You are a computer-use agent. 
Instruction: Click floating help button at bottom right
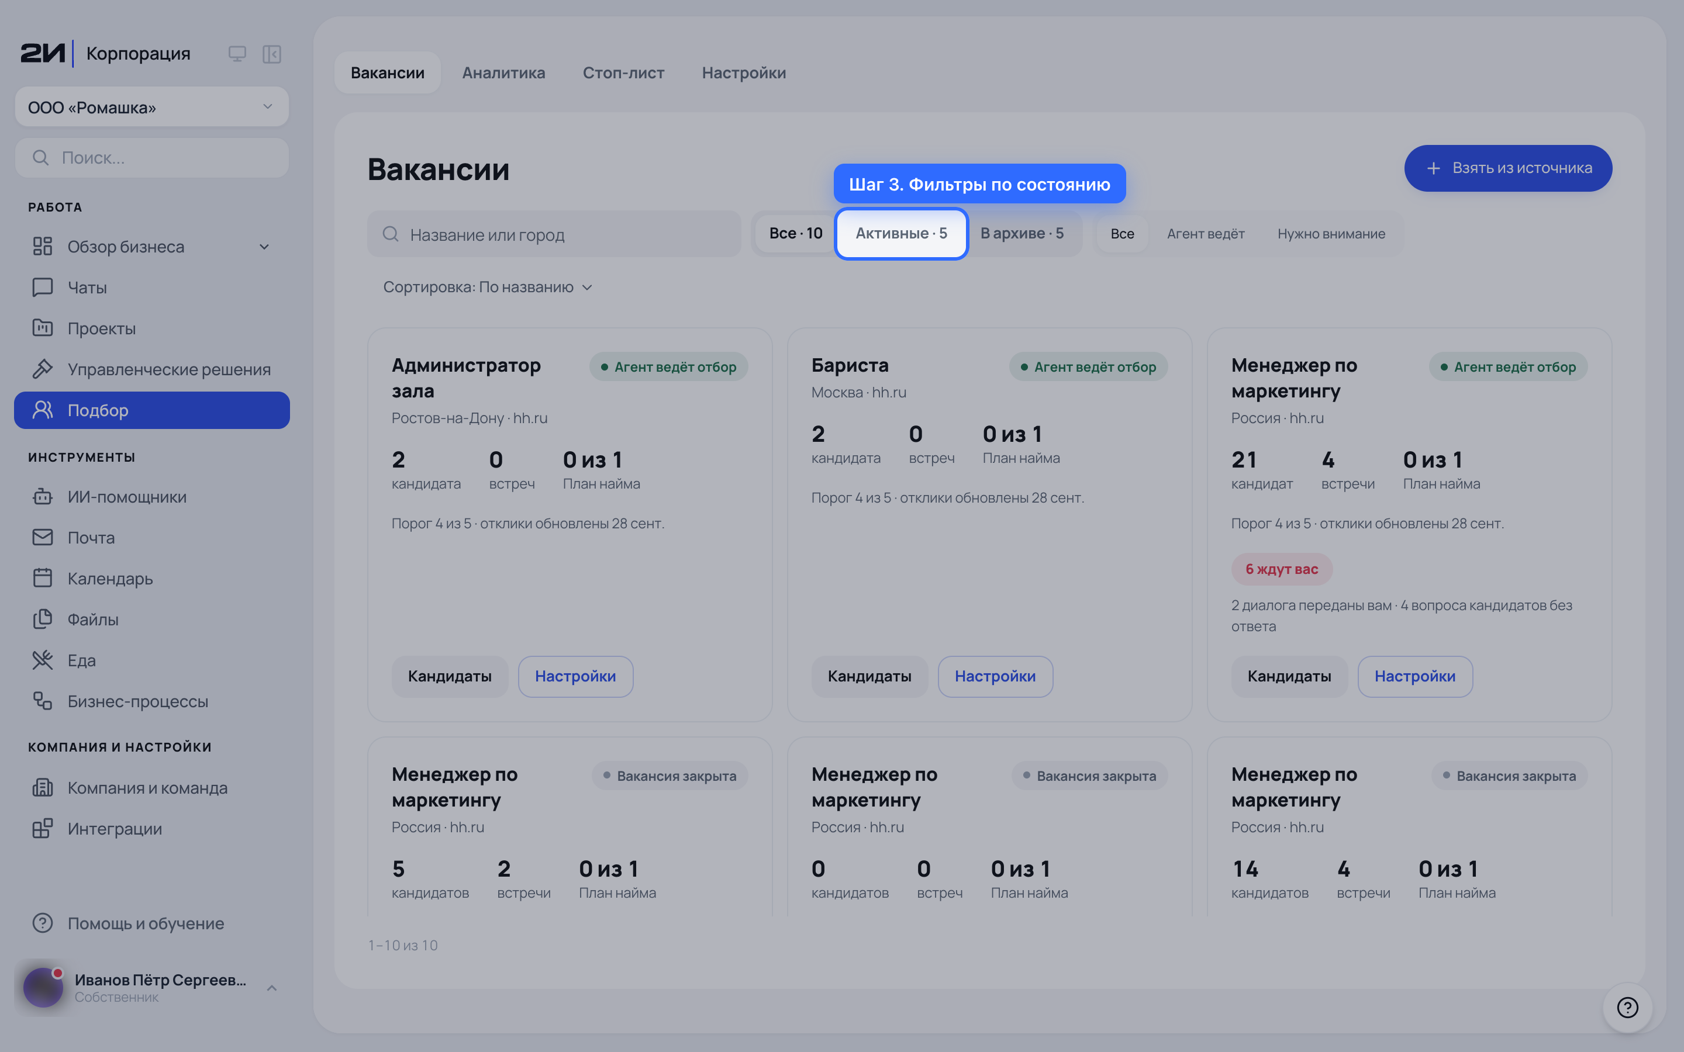pyautogui.click(x=1628, y=1007)
